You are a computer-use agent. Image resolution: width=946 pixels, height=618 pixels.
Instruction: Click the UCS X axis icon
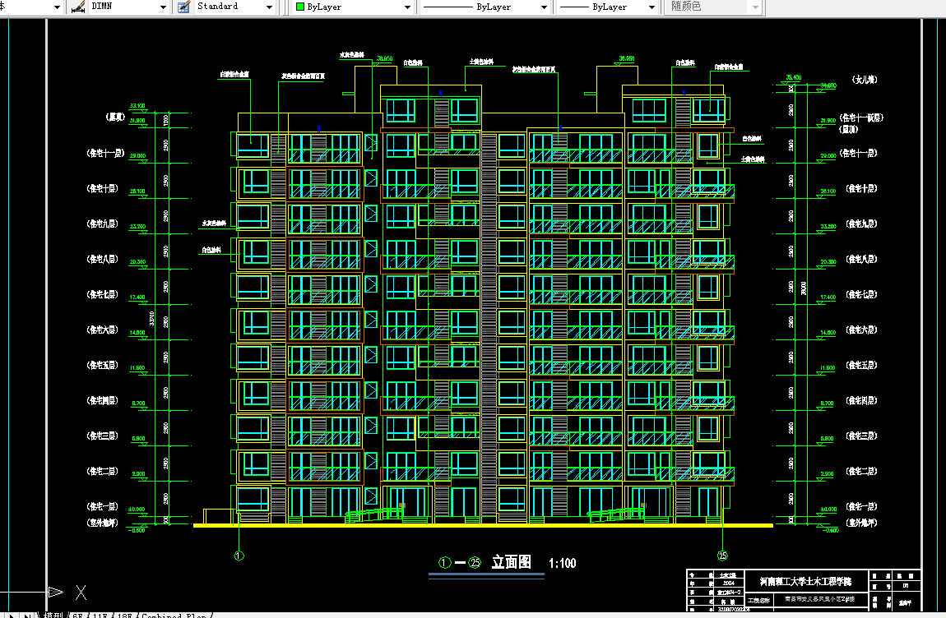point(81,593)
